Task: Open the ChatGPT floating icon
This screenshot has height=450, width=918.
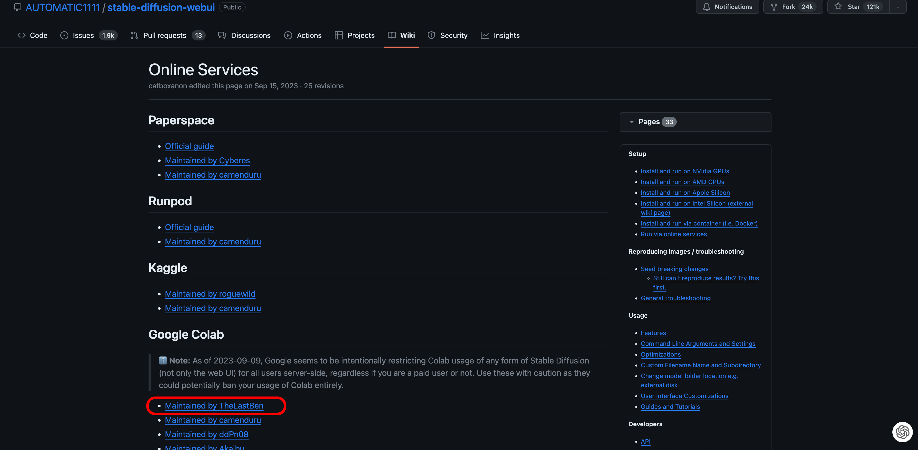Action: coord(902,432)
